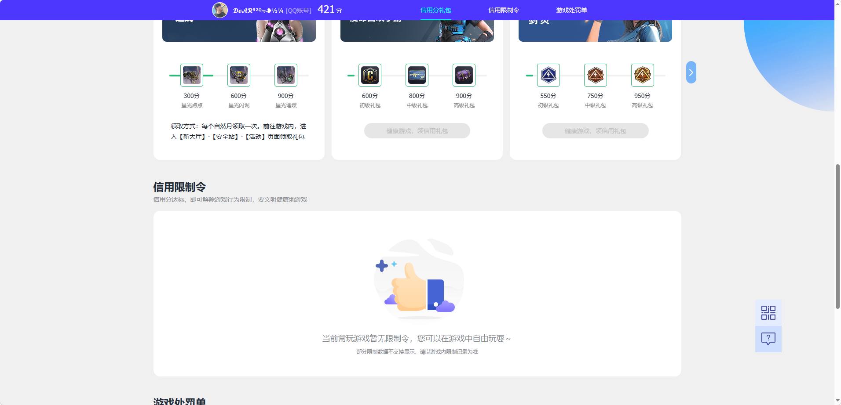
Task: Switch to the 信用限制令 tab
Action: [504, 10]
